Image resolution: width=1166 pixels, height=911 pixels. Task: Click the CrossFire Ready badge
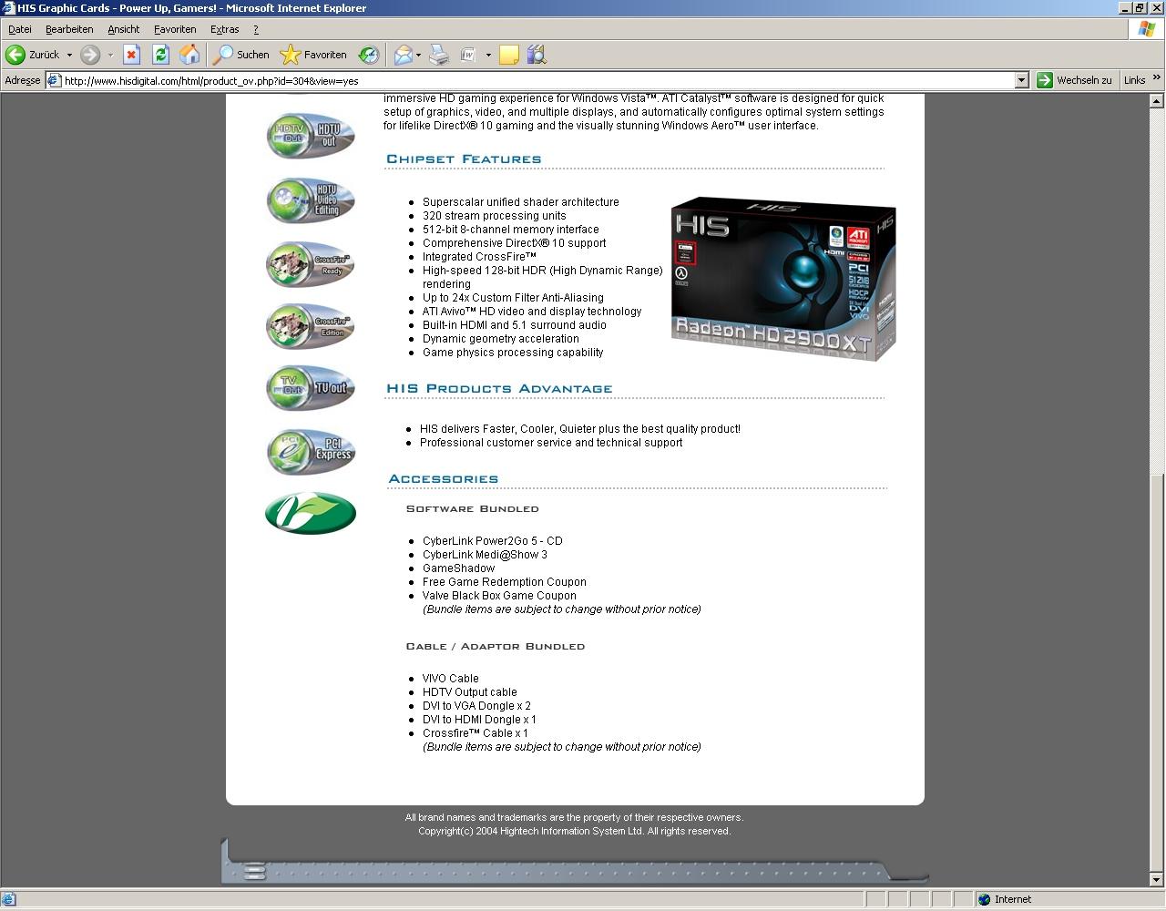311,264
